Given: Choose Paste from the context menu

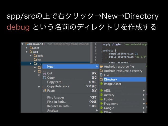Looking at the screenshot, I should pyautogui.click(x=71, y=91).
